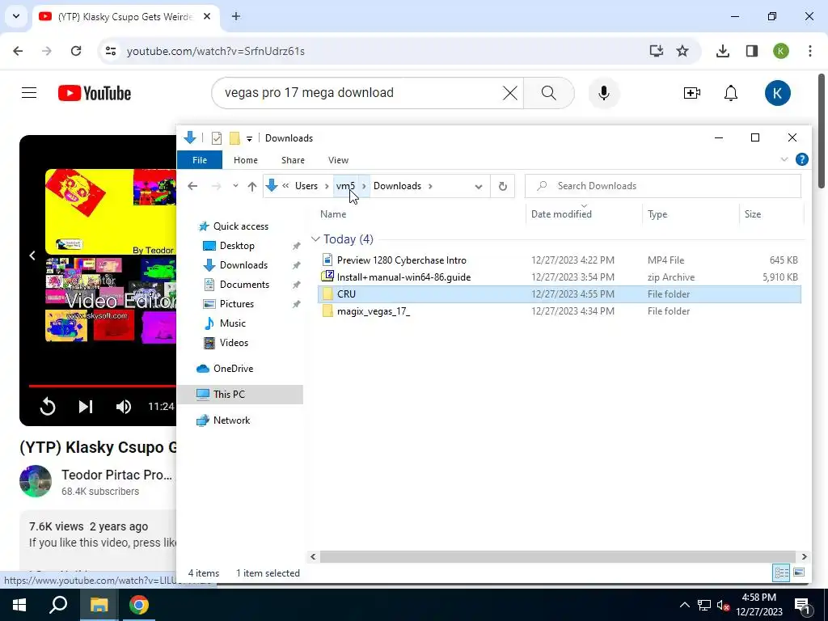Skip to next video in player
The height and width of the screenshot is (621, 828).
pyautogui.click(x=86, y=406)
